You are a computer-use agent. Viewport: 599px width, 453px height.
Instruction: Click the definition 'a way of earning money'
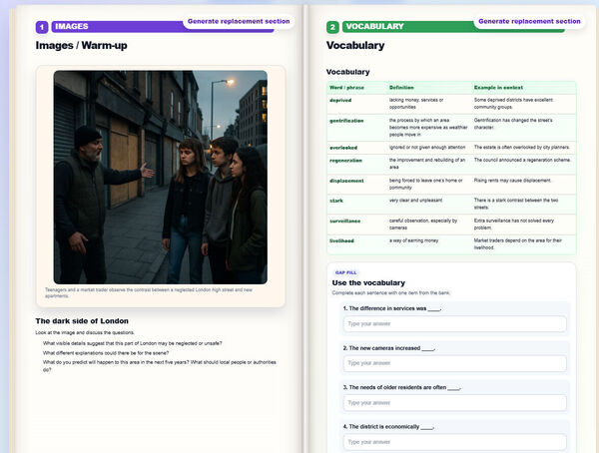[413, 240]
